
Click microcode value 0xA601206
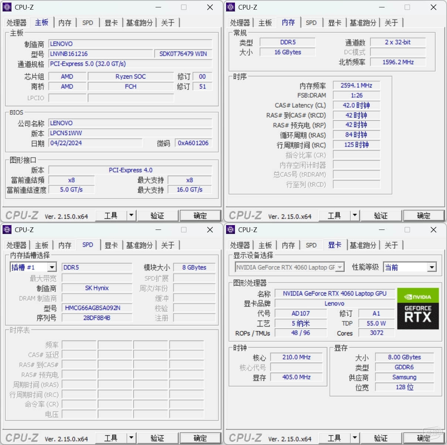(x=193, y=143)
